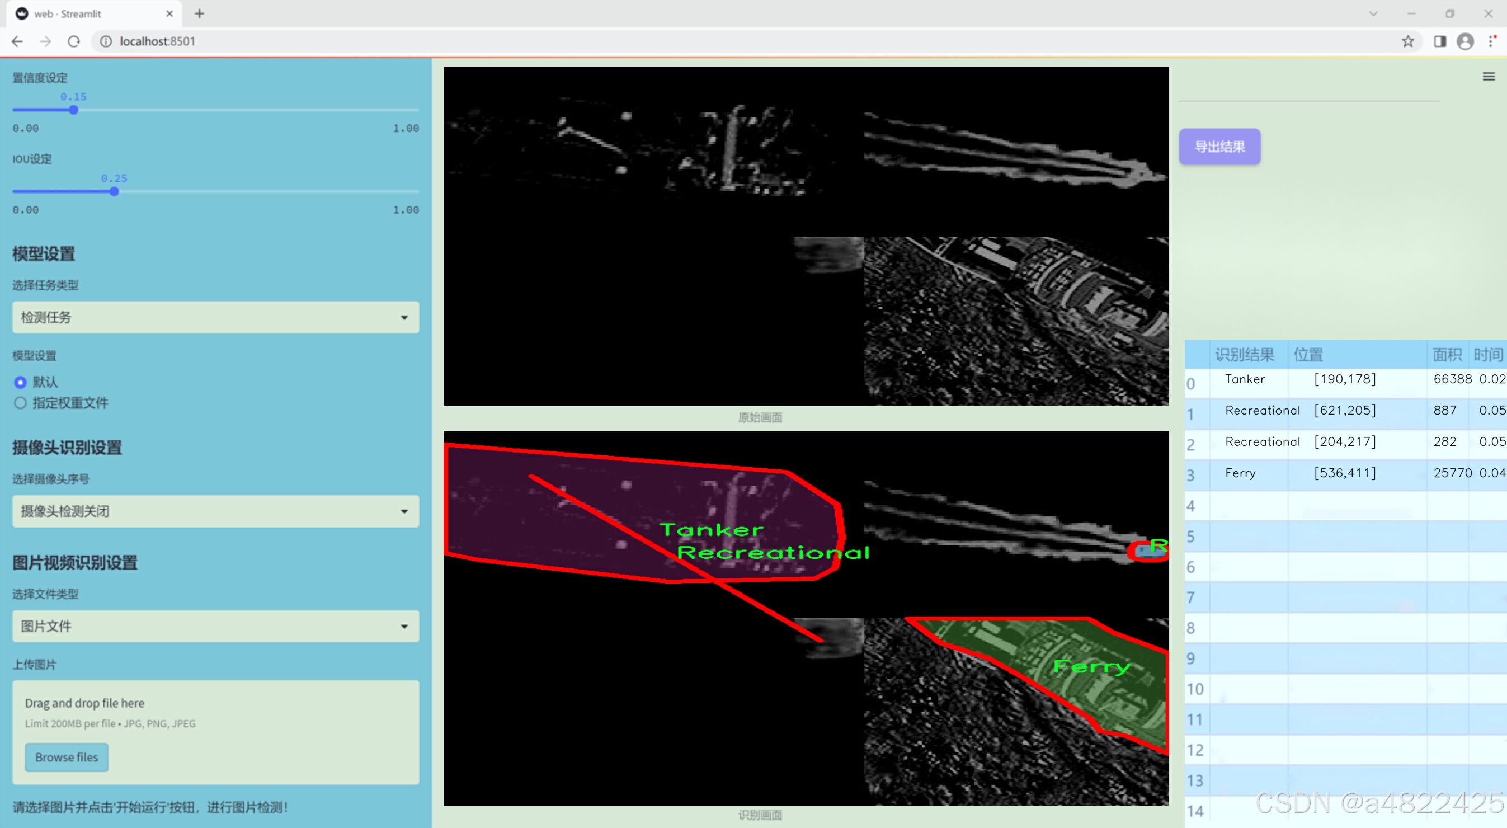This screenshot has width=1507, height=828.
Task: Select the 指定权重文件 radio option
Action: tap(21, 403)
